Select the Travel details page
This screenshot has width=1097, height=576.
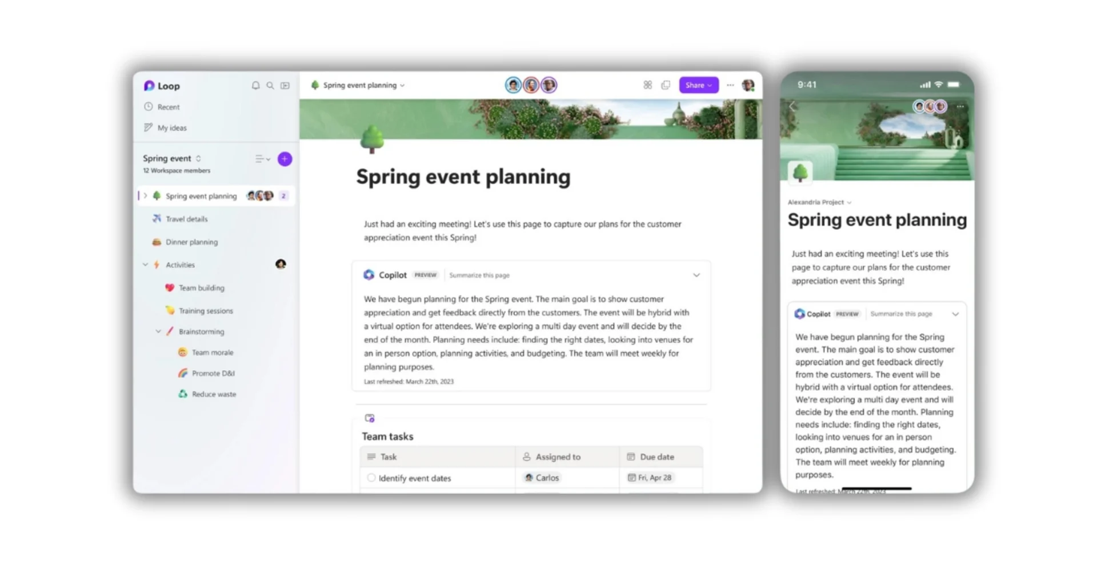coord(186,218)
